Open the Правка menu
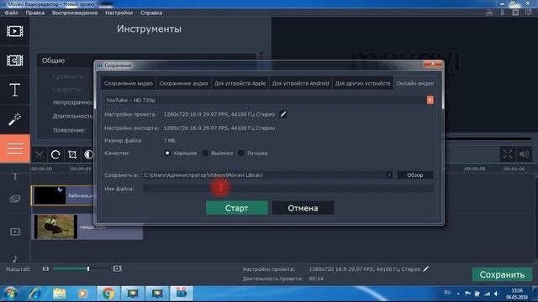 35,13
